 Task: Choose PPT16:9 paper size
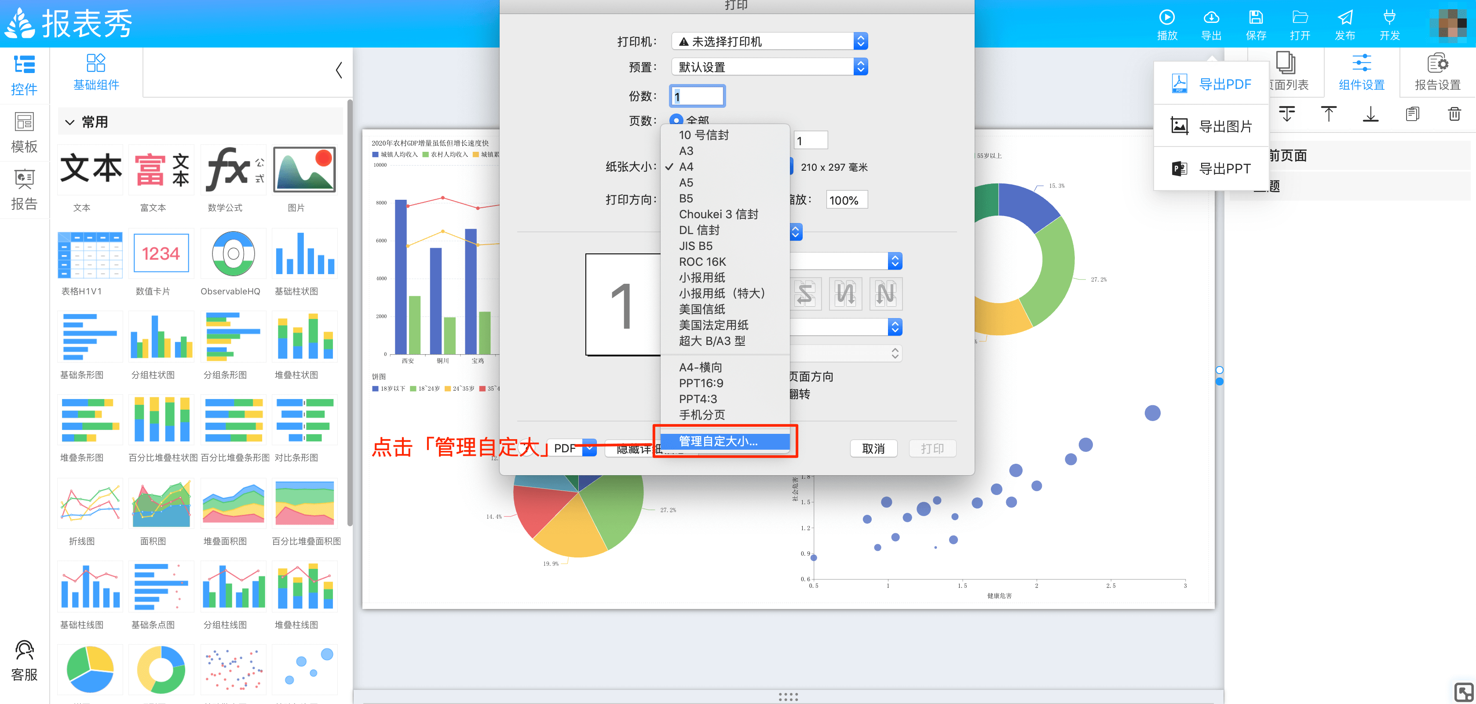725,383
